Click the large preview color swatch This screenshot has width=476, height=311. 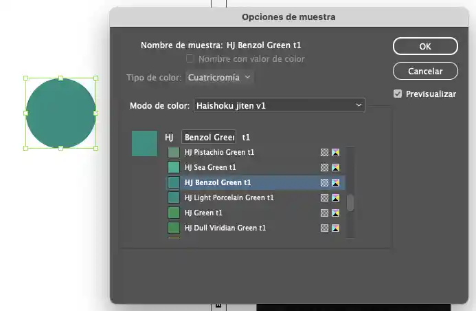pos(144,144)
